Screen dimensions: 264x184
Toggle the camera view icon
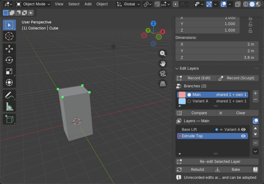click(x=163, y=74)
